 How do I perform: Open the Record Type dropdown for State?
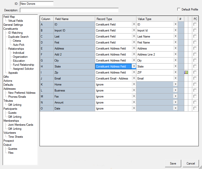(134, 66)
